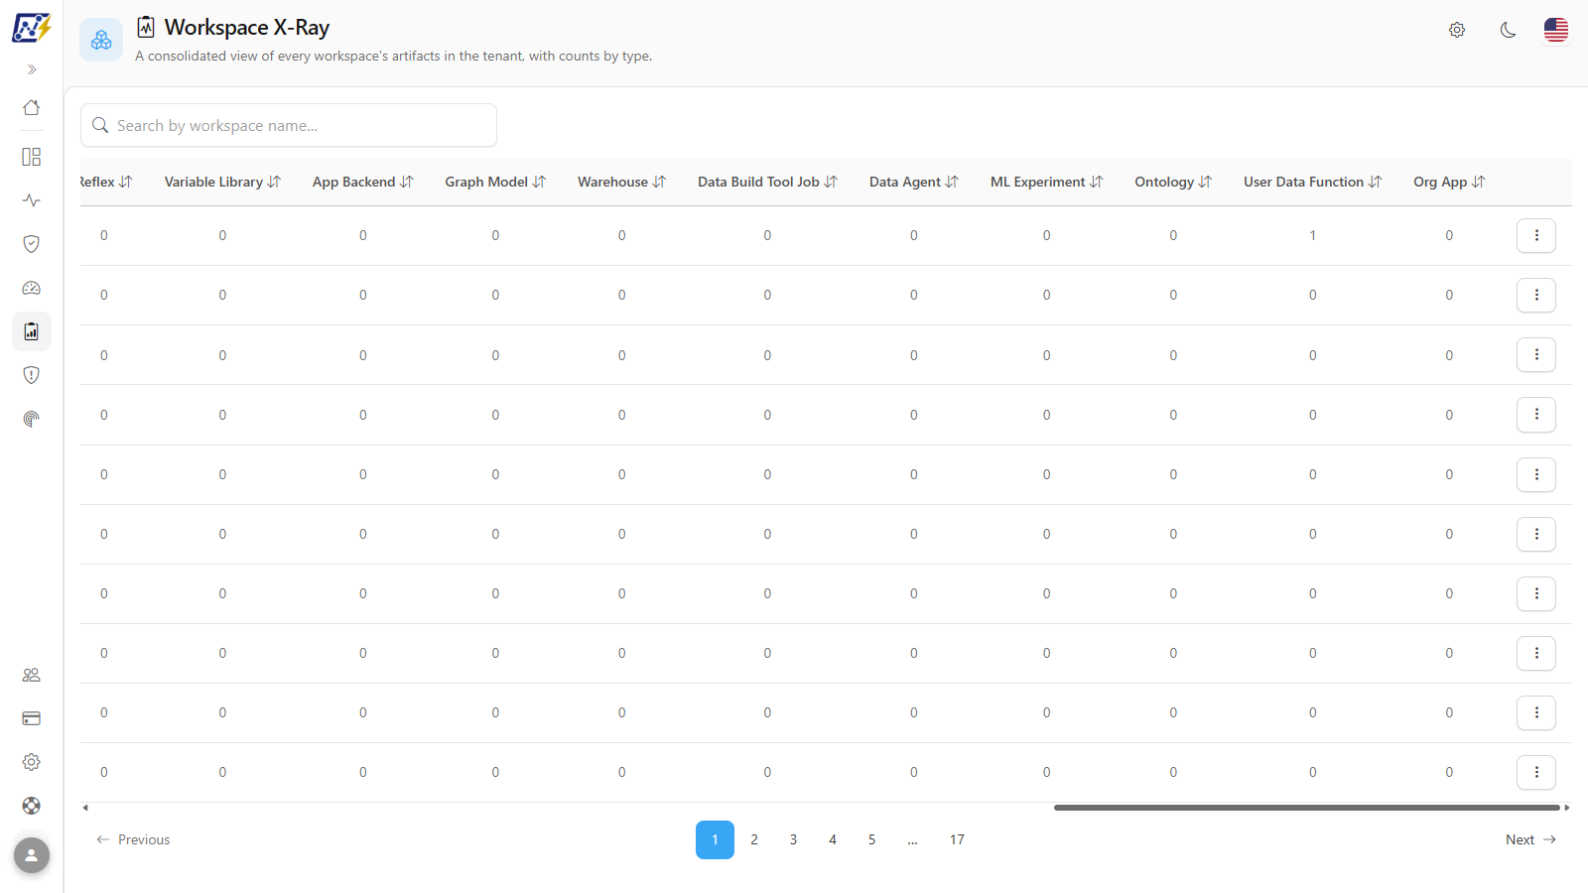Image resolution: width=1588 pixels, height=893 pixels.
Task: Open the actions menu for the last row
Action: click(x=1536, y=772)
